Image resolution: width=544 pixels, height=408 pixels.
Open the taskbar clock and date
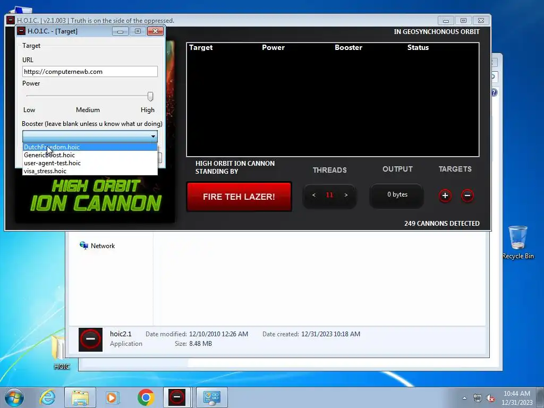point(517,398)
